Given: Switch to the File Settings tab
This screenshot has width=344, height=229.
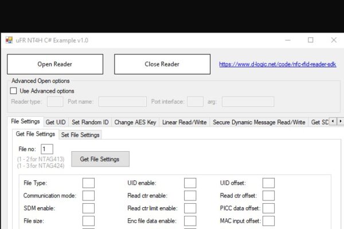Looking at the screenshot, I should coord(25,121).
